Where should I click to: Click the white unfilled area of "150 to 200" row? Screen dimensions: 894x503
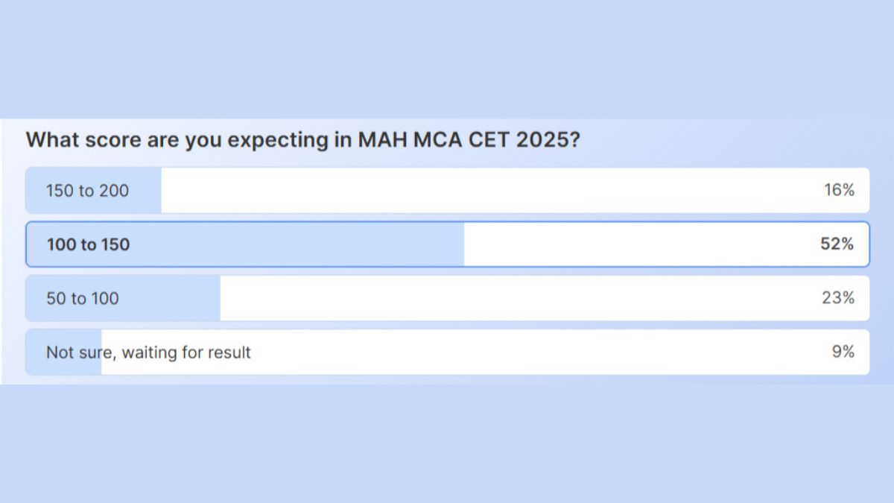click(484, 191)
